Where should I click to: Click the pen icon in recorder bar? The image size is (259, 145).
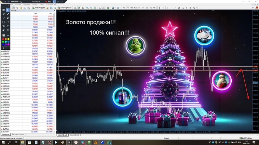pyautogui.click(x=58, y=2)
